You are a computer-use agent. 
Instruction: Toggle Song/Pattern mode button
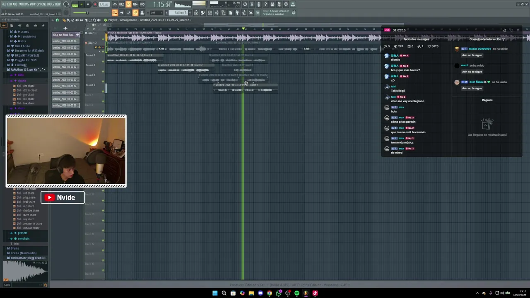(75, 5)
